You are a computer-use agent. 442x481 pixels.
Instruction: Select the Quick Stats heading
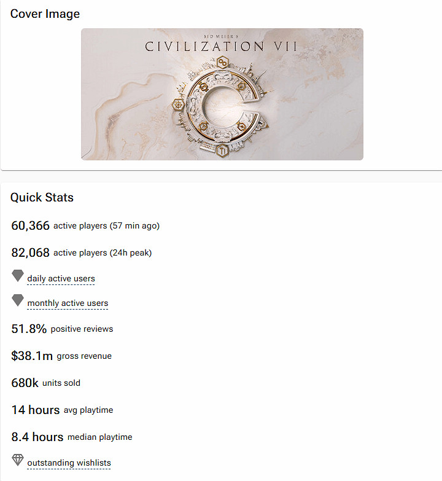point(42,198)
